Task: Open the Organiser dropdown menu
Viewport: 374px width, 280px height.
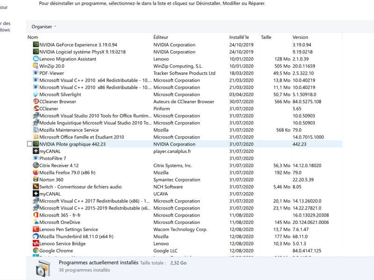Action: (x=43, y=27)
